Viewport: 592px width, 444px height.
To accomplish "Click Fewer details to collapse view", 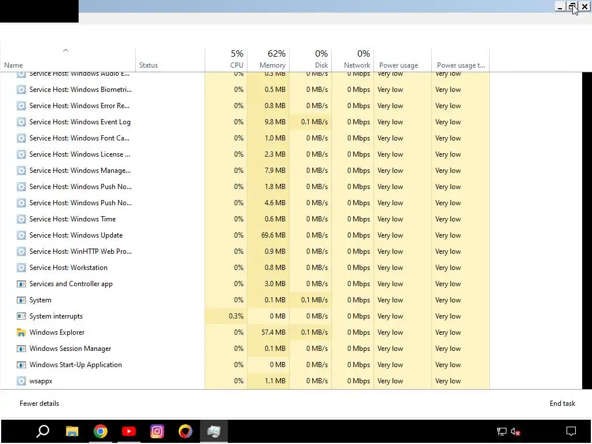I will point(39,404).
